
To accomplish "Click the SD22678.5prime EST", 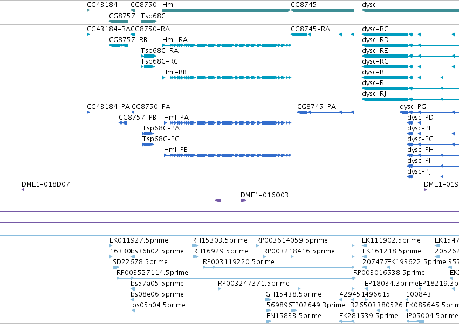I will (x=116, y=267).
